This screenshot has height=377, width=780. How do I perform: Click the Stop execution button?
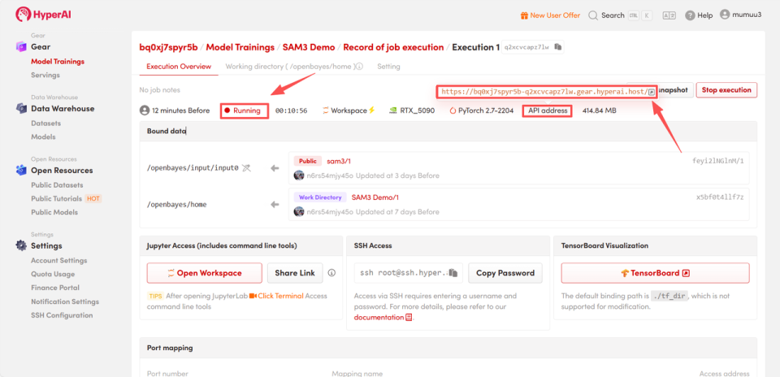coord(726,90)
